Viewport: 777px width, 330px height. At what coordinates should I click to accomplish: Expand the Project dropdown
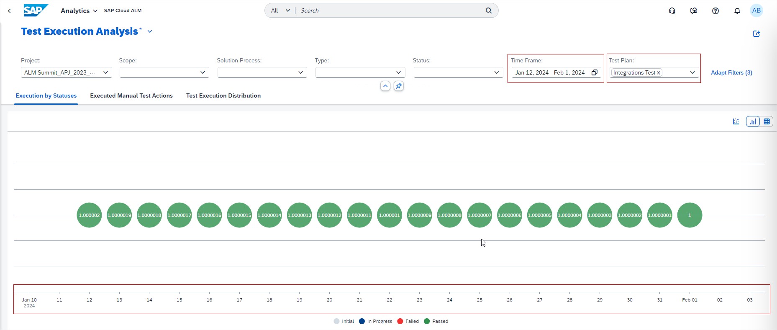coord(105,72)
